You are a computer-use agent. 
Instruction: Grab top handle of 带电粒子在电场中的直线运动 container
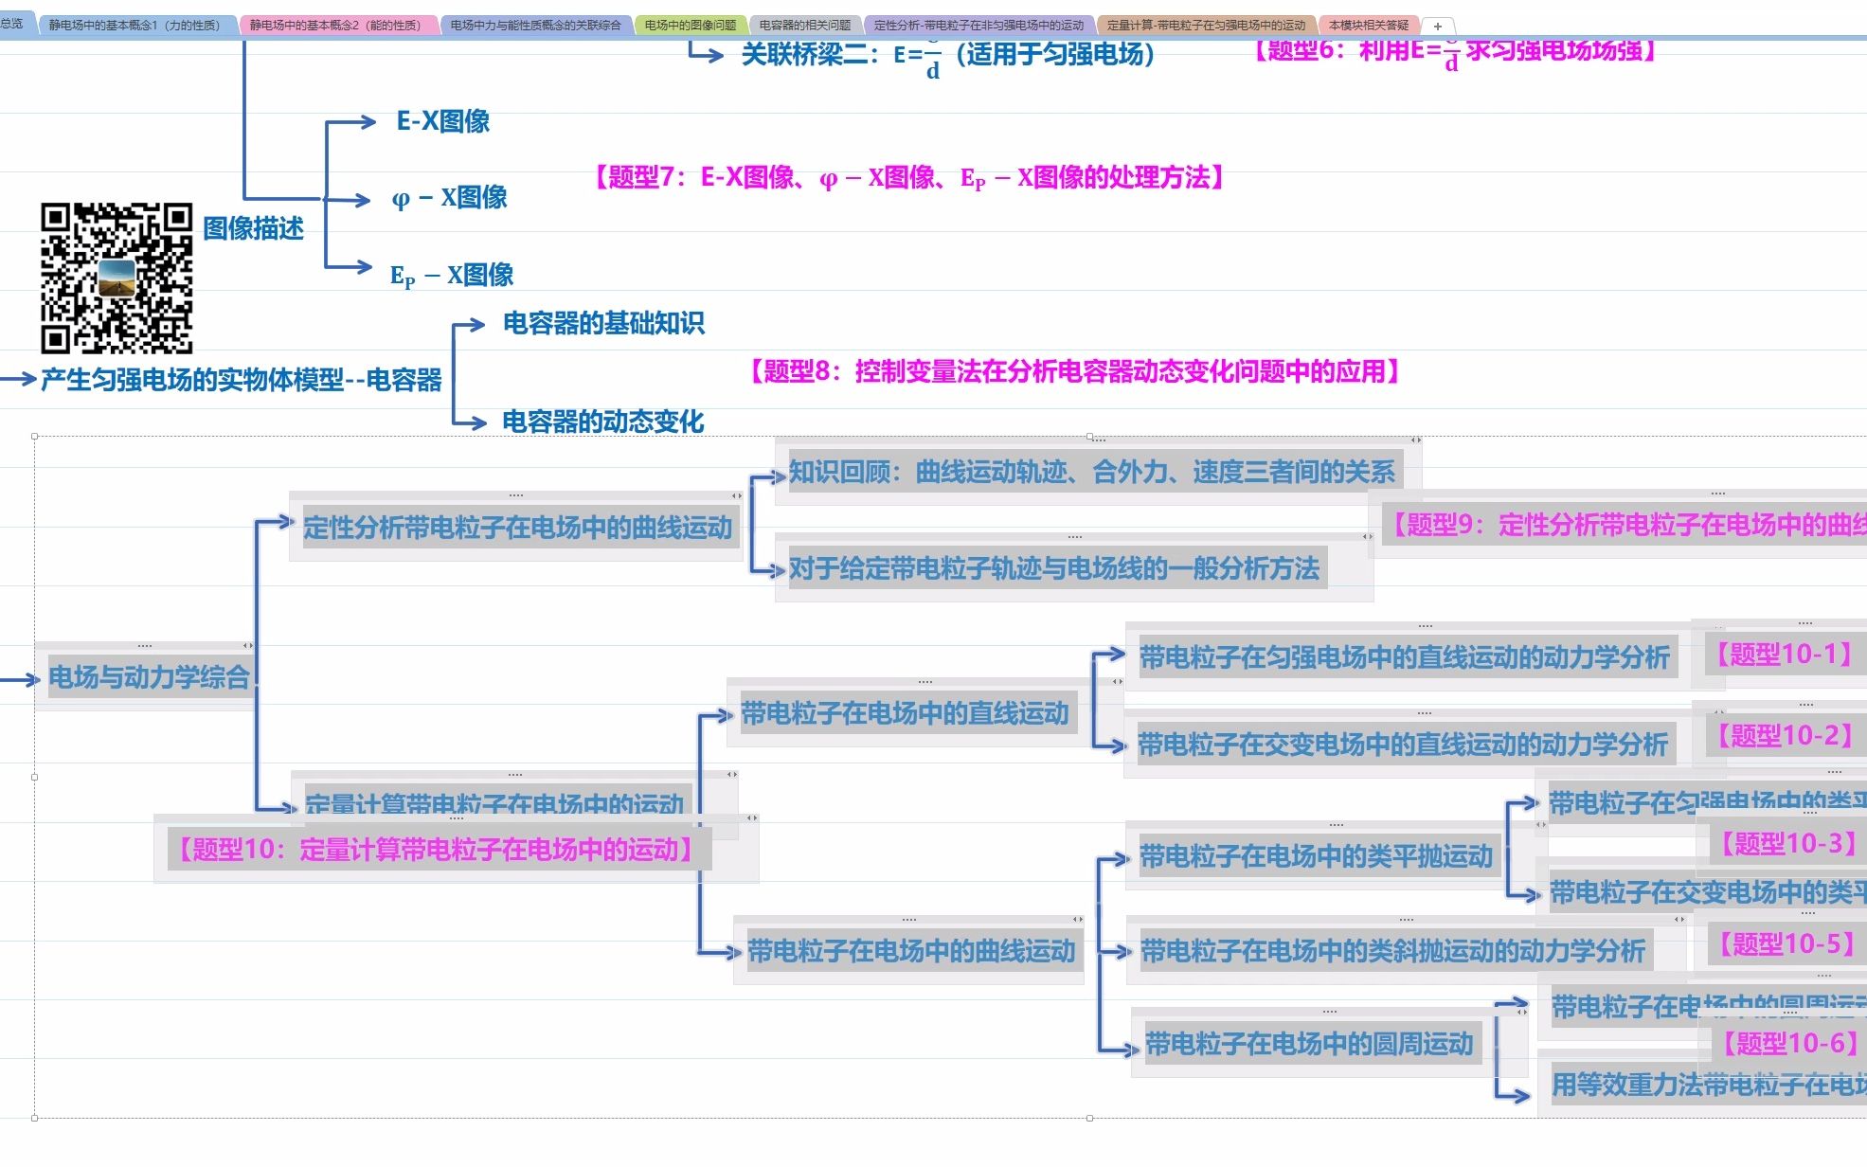[925, 682]
